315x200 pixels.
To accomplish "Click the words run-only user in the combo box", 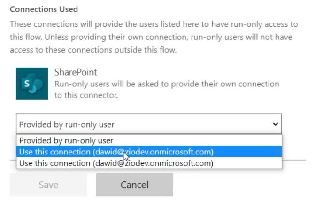I will pos(90,124).
